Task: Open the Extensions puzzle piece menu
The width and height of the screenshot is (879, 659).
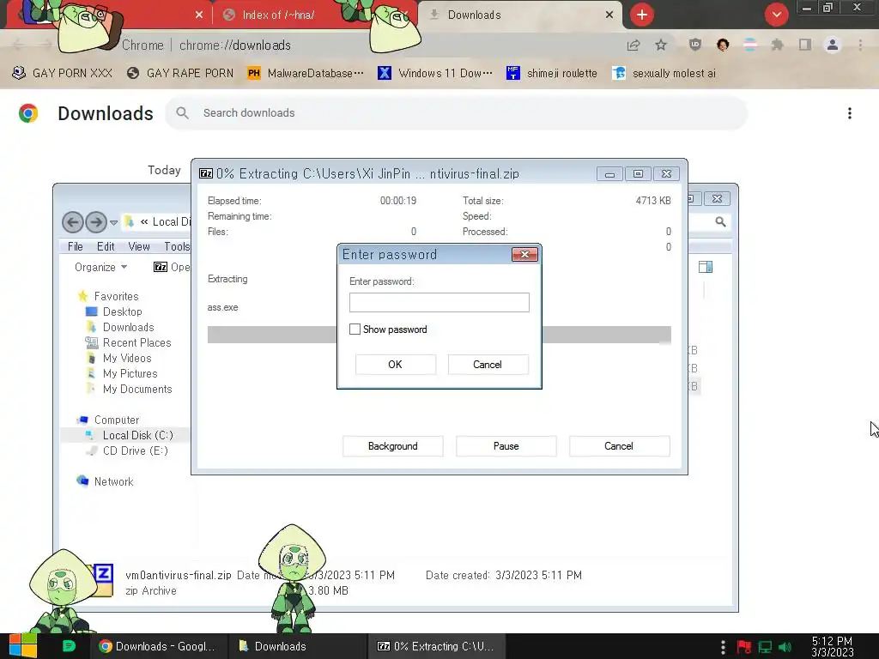Action: (x=777, y=45)
